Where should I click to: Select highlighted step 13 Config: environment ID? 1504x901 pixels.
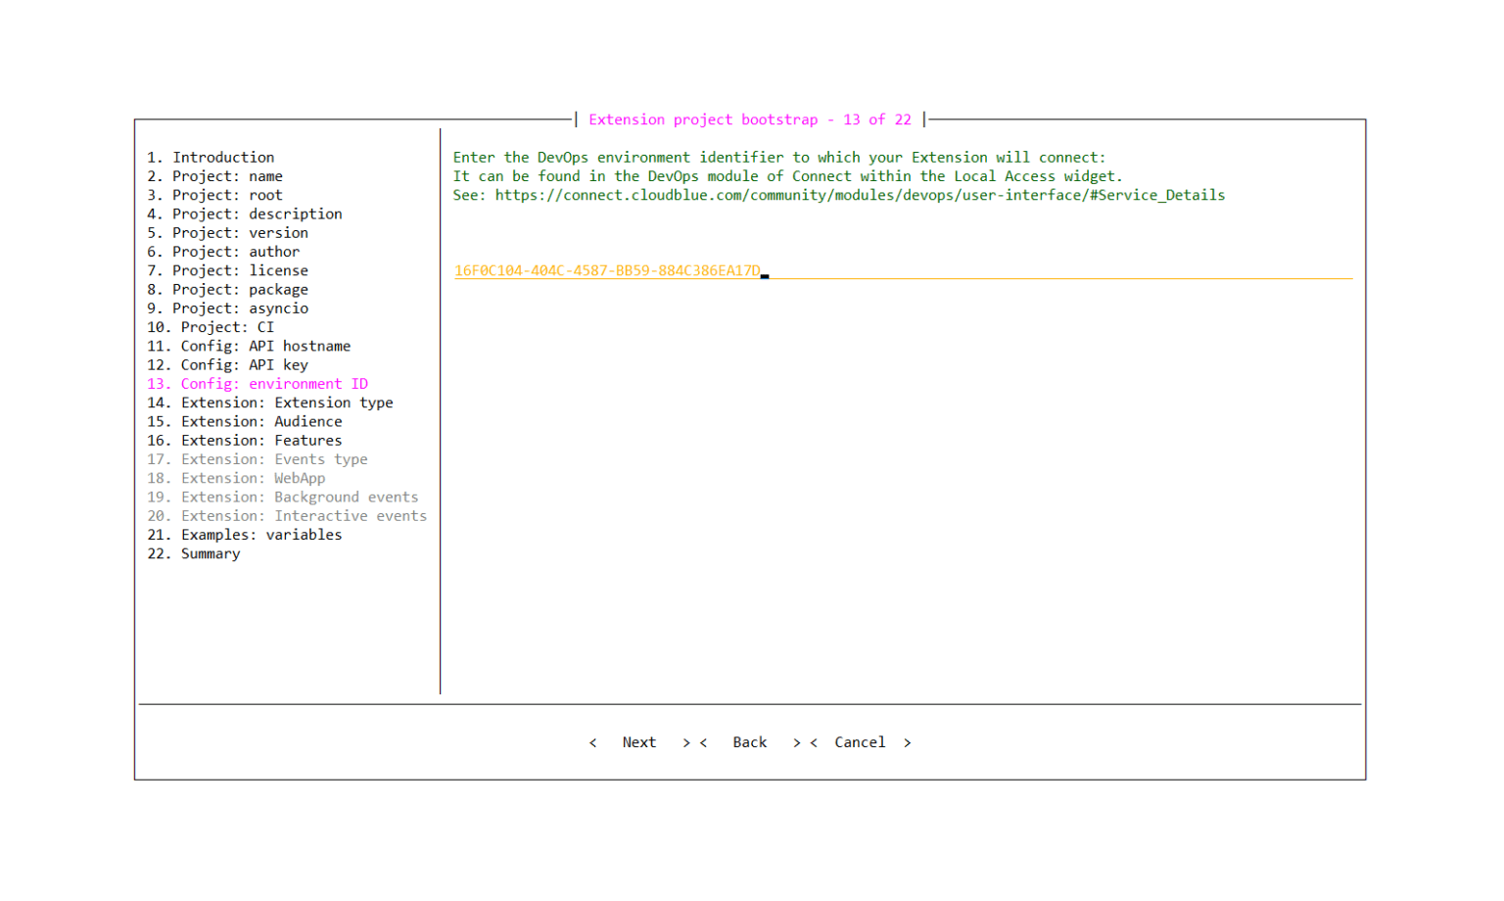click(x=258, y=384)
